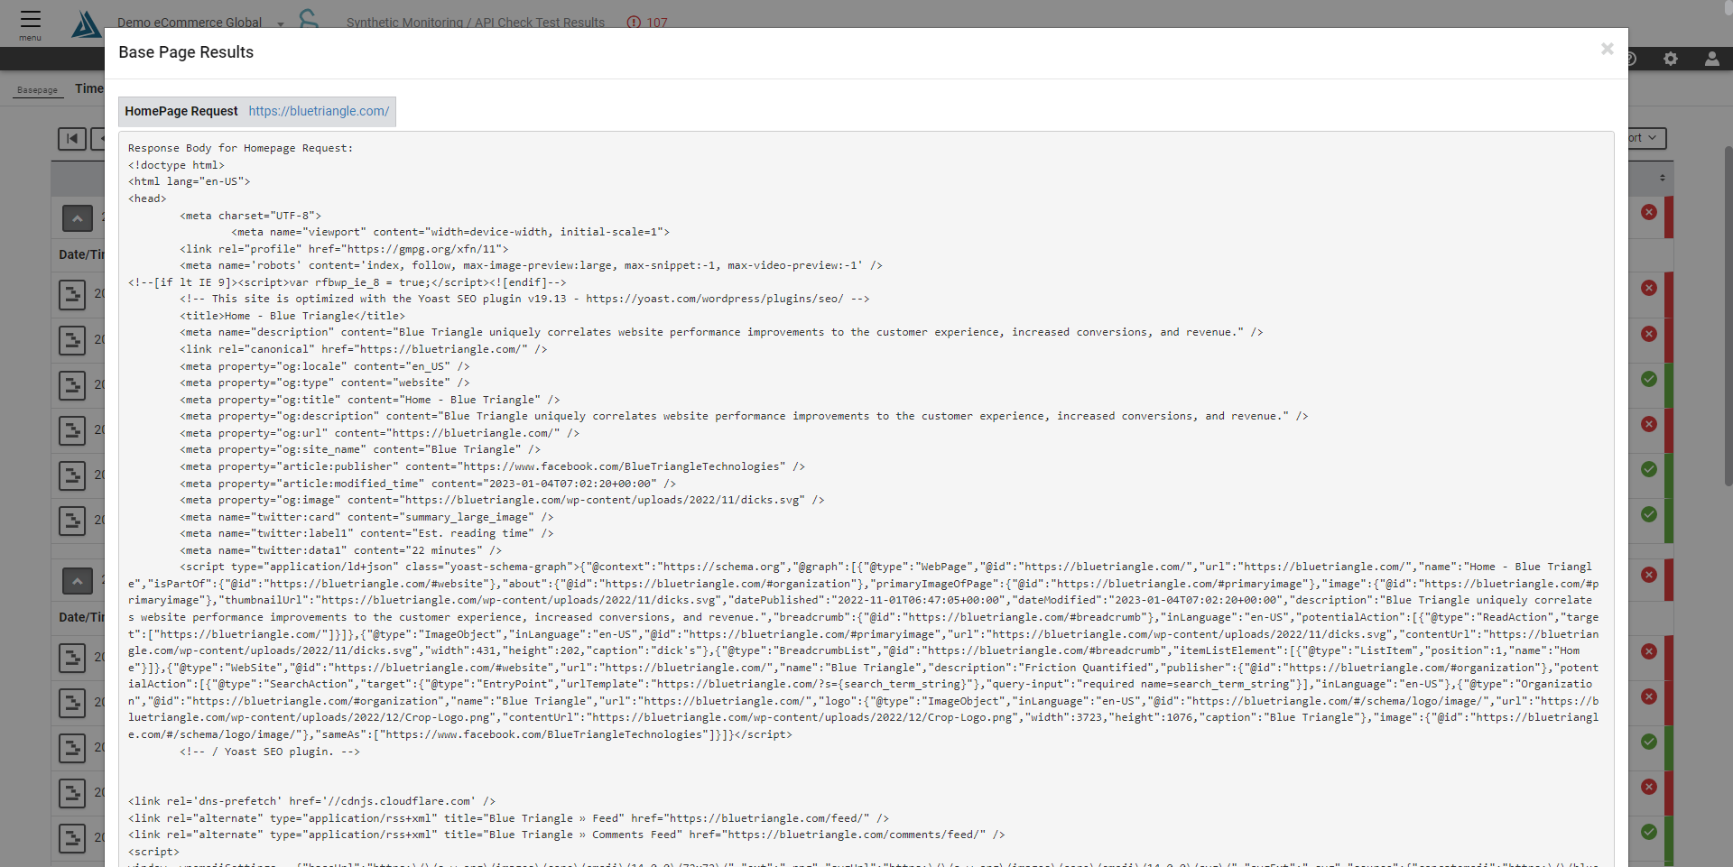
Task: Collapse the upper group with chevron-up button
Action: [x=78, y=218]
